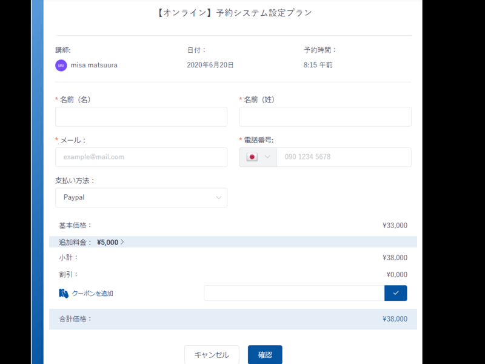
Task: Open country code chevron beside the flag
Action: click(267, 157)
